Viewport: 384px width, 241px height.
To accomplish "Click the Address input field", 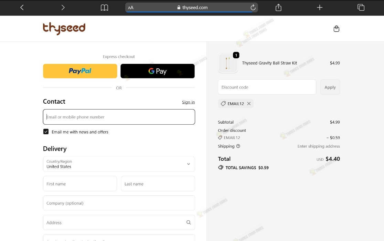I will pyautogui.click(x=119, y=222).
